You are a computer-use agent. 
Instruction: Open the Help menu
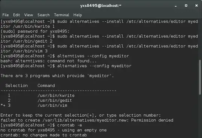click(x=77, y=15)
